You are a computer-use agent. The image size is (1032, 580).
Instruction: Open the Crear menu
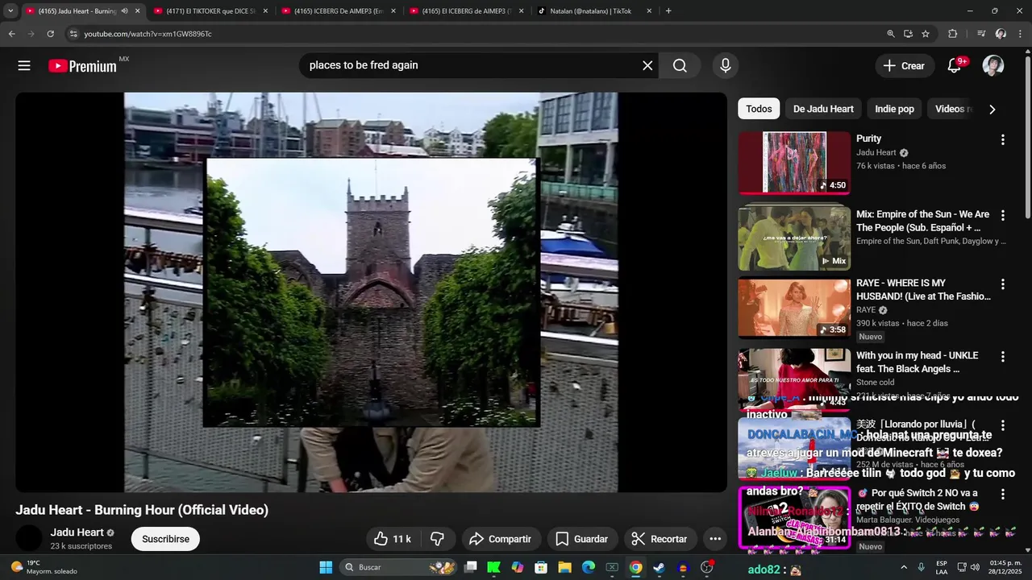905,66
